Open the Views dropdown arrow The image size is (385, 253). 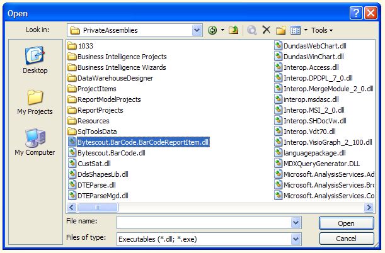tap(306, 30)
